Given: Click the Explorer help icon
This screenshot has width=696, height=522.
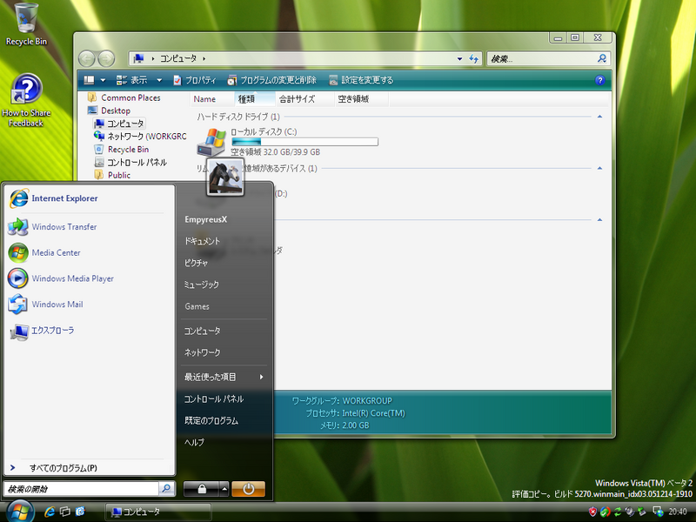Looking at the screenshot, I should [x=599, y=80].
